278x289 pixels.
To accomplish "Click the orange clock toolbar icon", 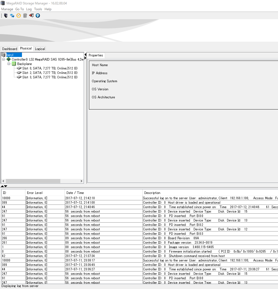I will pyautogui.click(x=19, y=16).
